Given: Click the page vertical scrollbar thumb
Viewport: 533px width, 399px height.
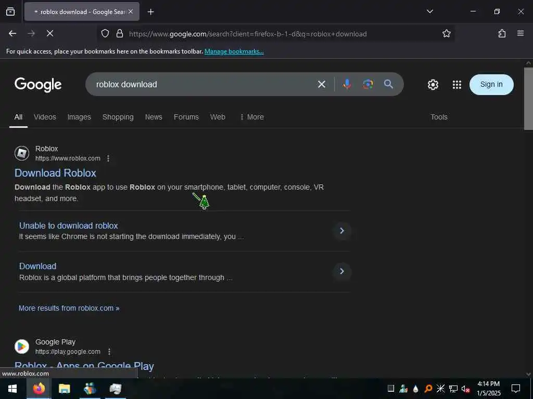Looking at the screenshot, I should click(x=528, y=99).
